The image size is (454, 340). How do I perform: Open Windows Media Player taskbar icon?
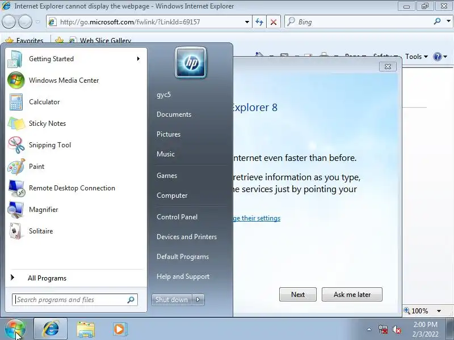(120, 329)
